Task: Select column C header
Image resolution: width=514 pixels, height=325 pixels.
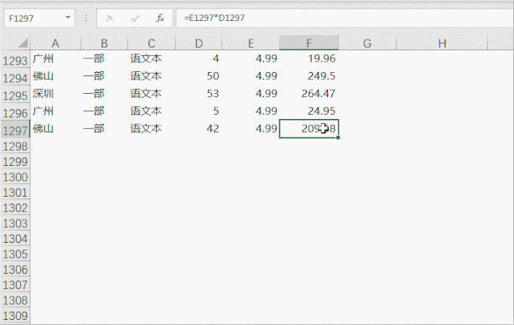Action: (x=152, y=44)
